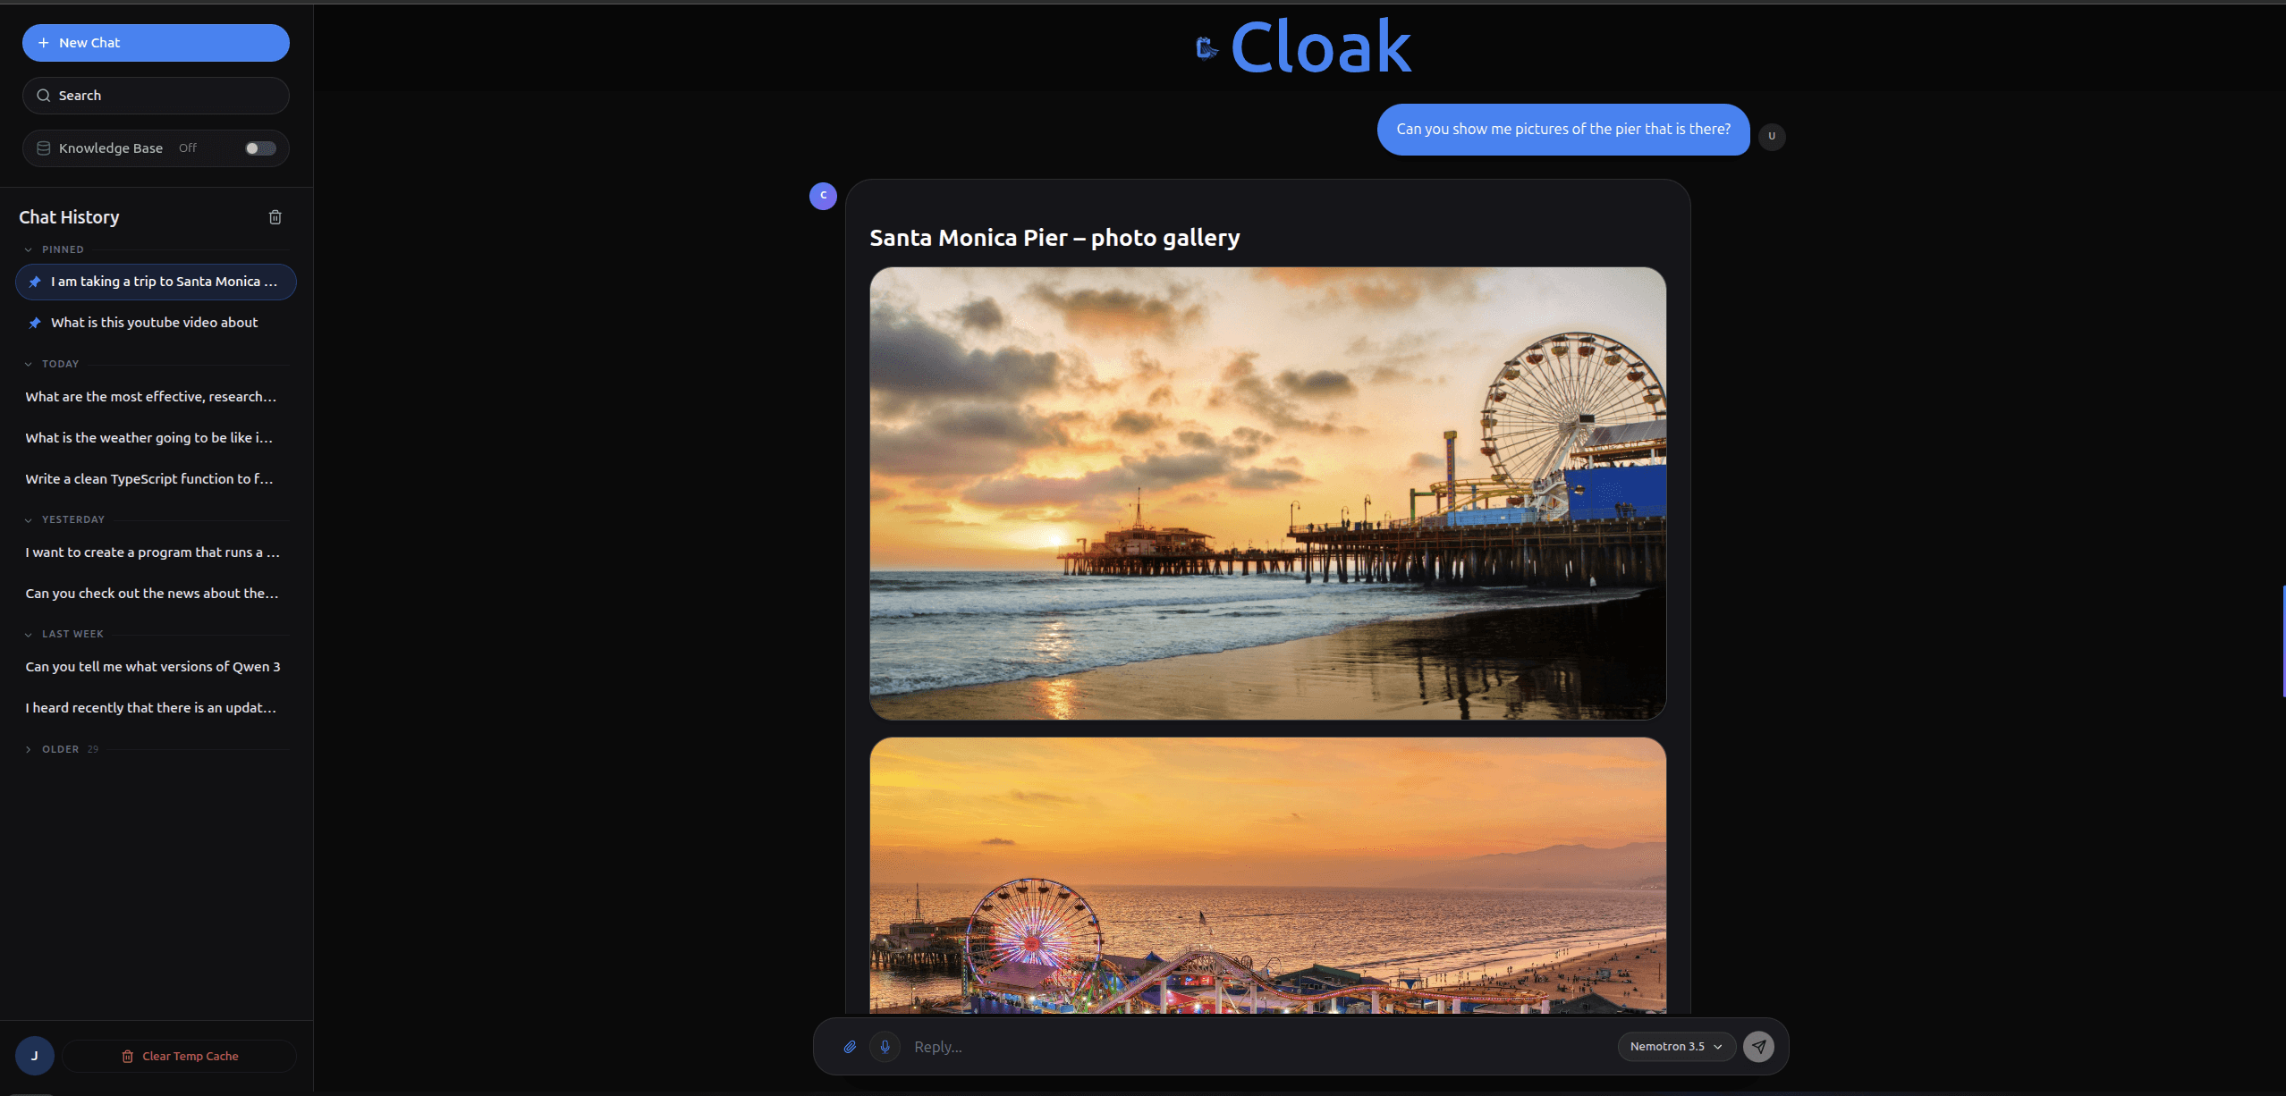Click the U user avatar beside the message
2286x1096 pixels.
[x=1772, y=137]
